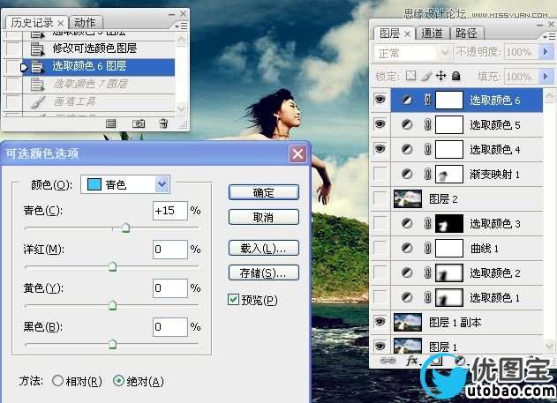The height and width of the screenshot is (403, 557).
Task: Click the lock transparent pixels icon
Action: (x=411, y=76)
